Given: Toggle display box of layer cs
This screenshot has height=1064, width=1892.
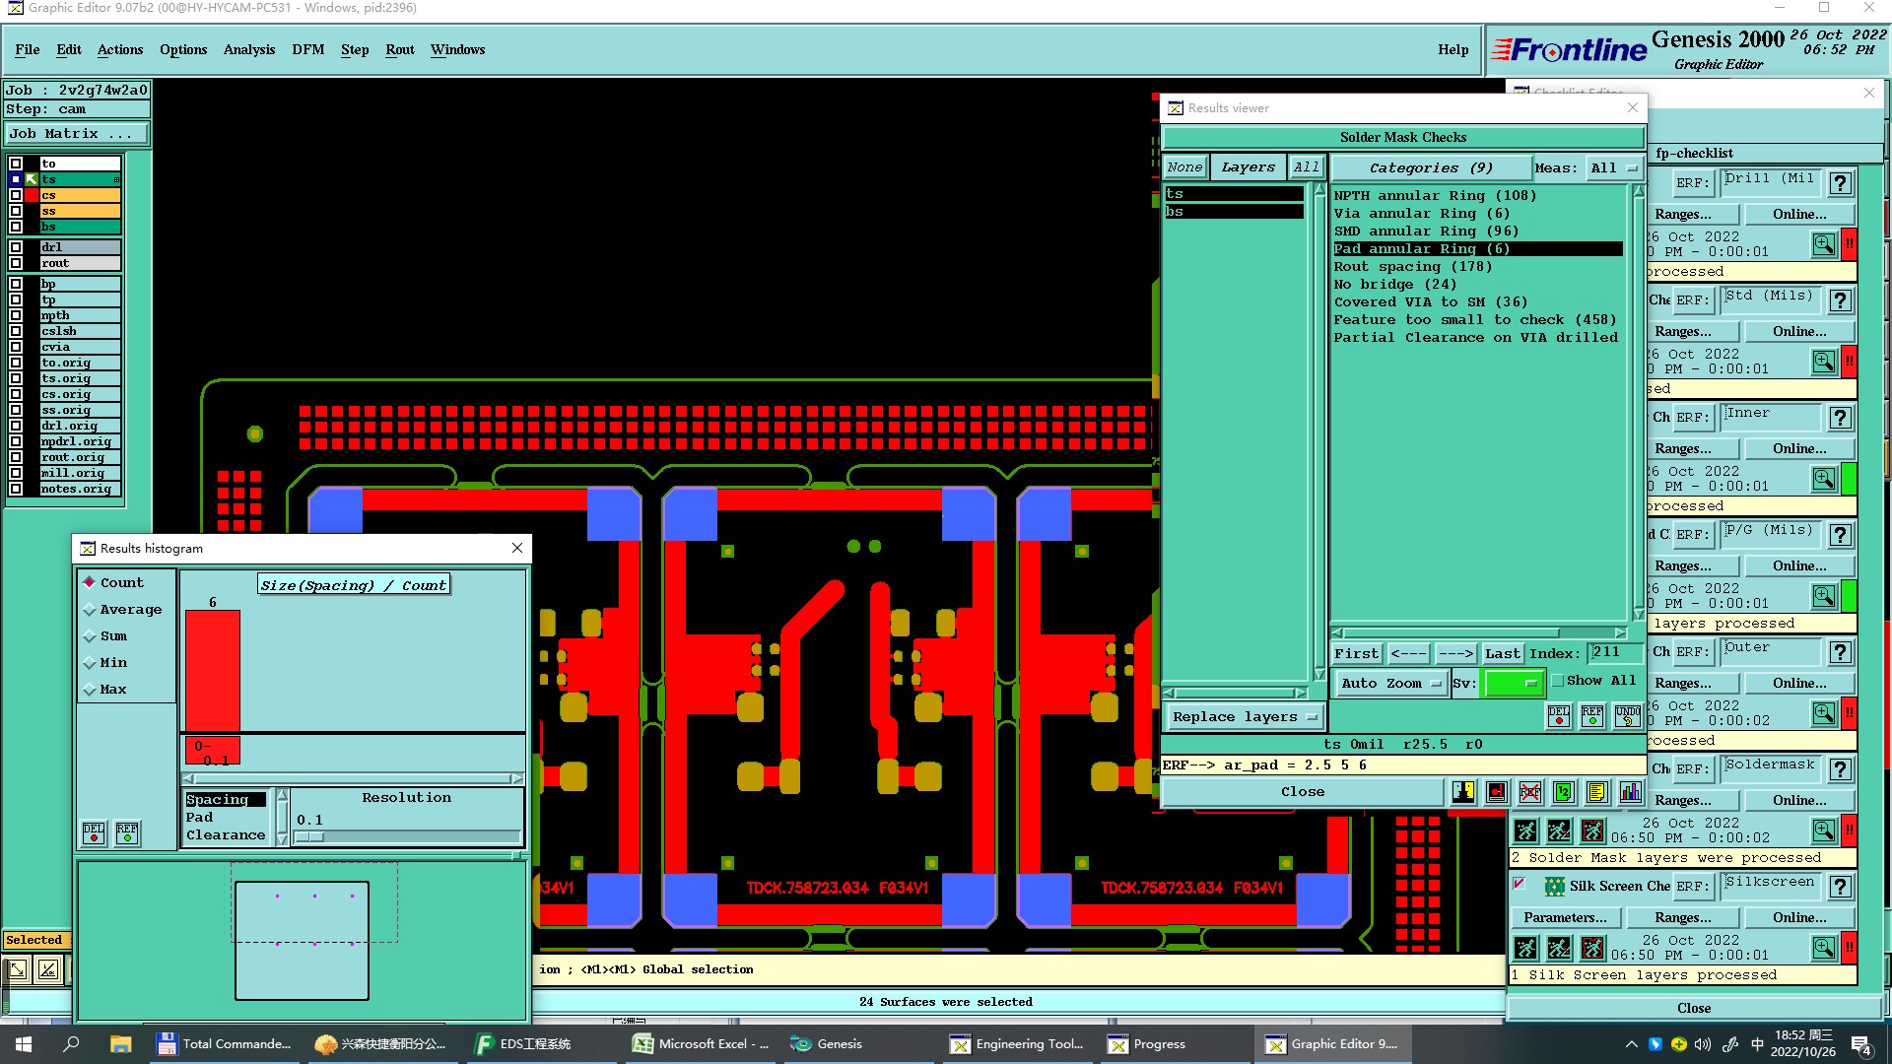Looking at the screenshot, I should (x=16, y=195).
